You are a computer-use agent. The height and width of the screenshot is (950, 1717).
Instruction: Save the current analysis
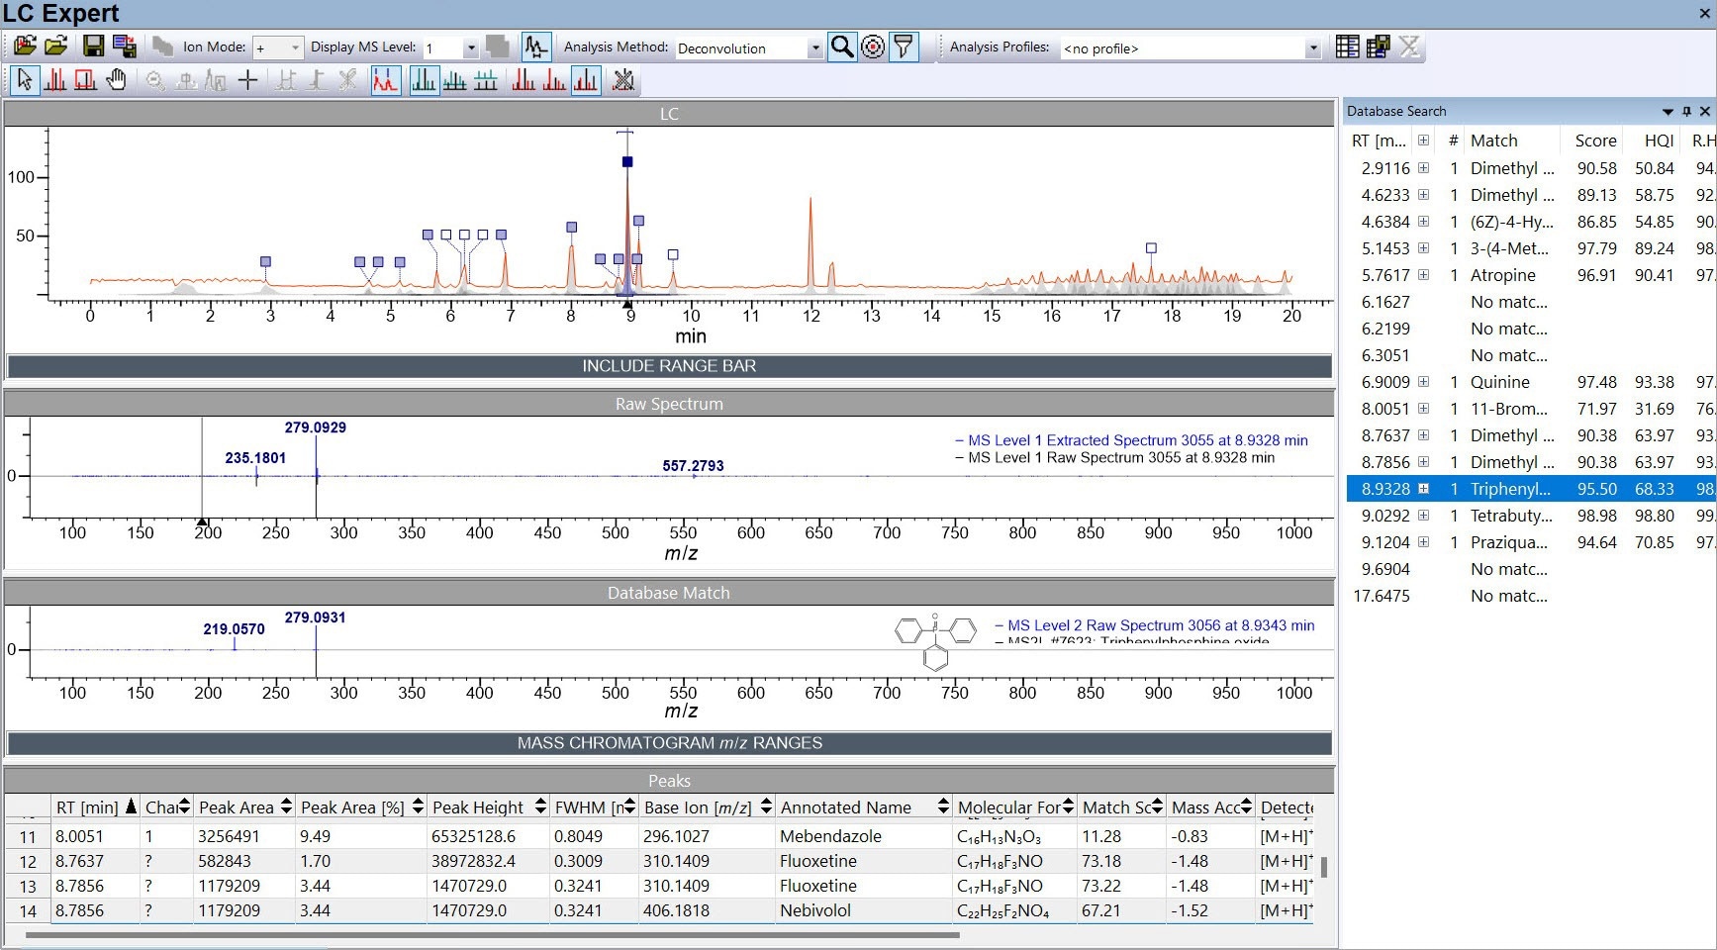[x=92, y=47]
